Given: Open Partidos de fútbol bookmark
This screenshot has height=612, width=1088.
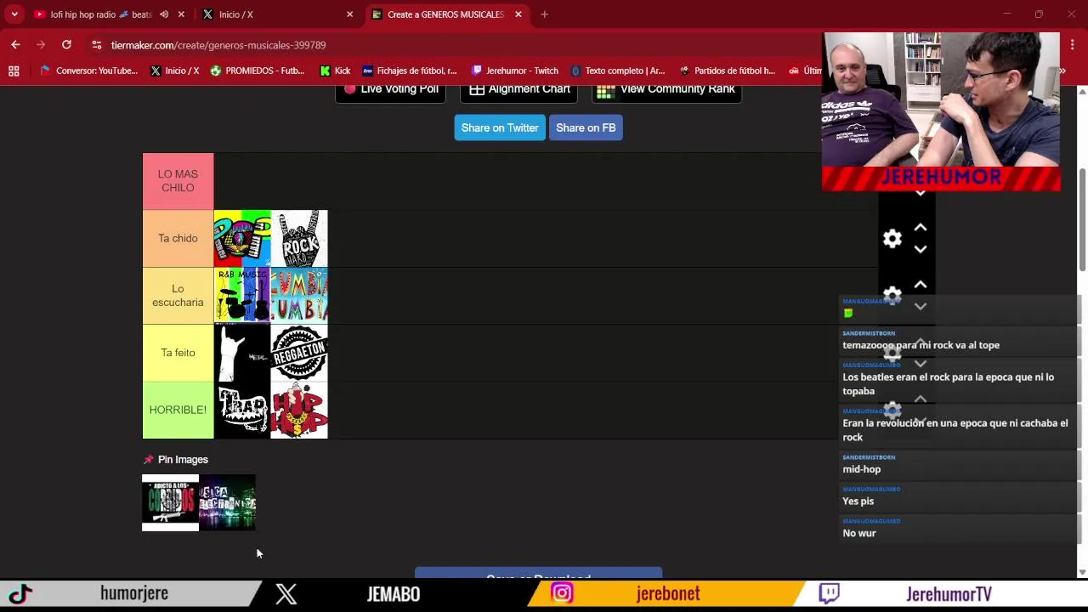Looking at the screenshot, I should coord(728,71).
